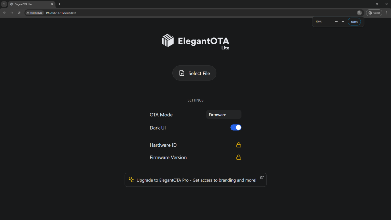The image size is (391, 220).
Task: Click the Firmware Version lock icon
Action: pos(239,157)
